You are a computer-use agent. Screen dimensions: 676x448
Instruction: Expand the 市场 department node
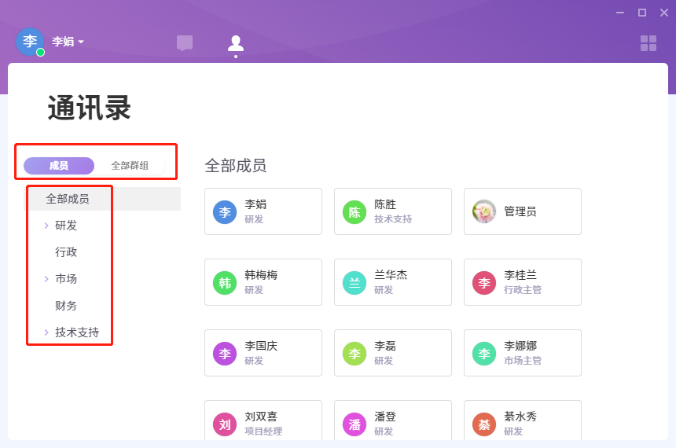46,279
